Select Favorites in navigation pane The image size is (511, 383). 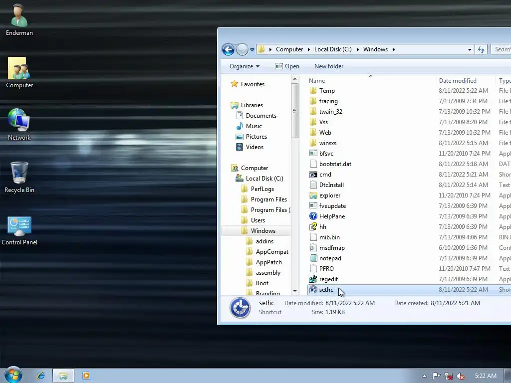point(248,84)
